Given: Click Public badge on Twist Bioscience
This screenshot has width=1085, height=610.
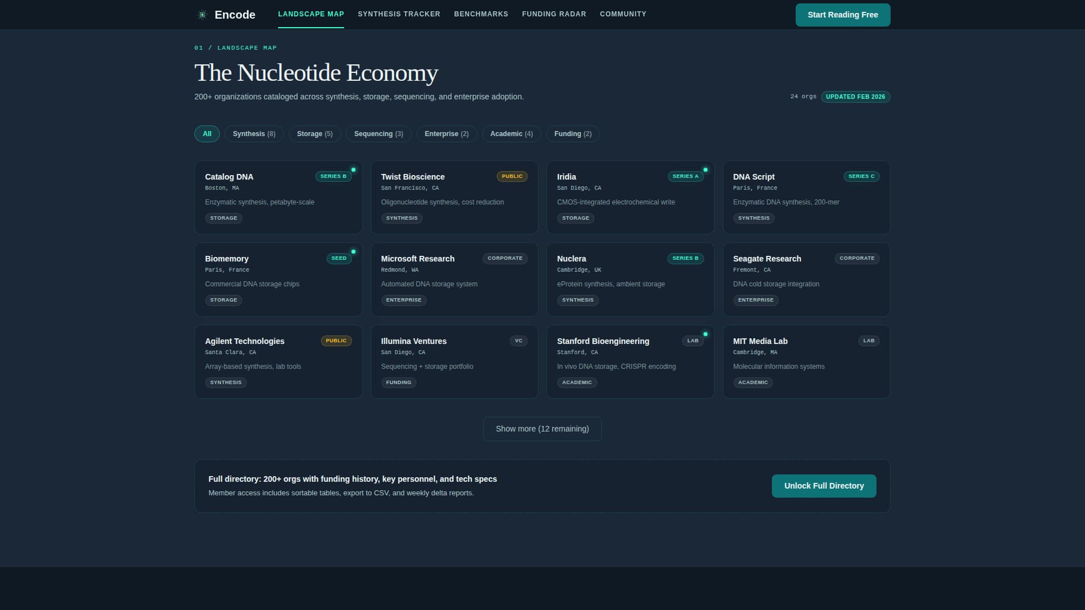Looking at the screenshot, I should pyautogui.click(x=512, y=177).
